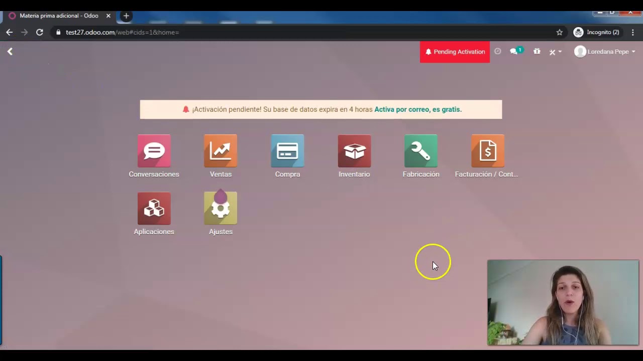Open the debug tools dropdown
Viewport: 643px width, 361px height.
[x=555, y=52]
